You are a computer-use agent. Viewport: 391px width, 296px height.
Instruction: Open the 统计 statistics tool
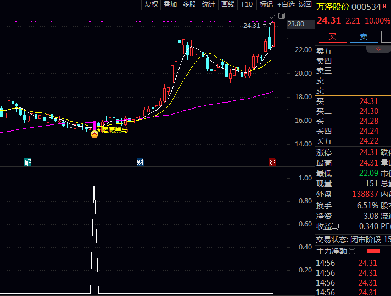click(x=209, y=4)
